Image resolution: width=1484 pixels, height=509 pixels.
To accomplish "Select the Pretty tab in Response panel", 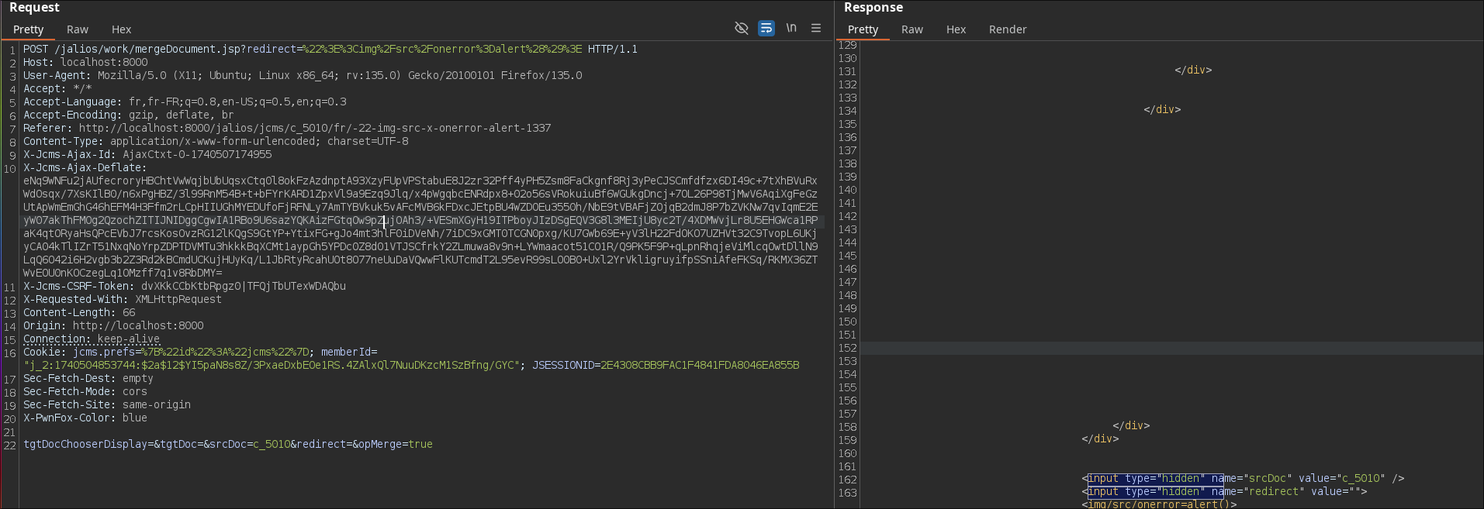I will 863,29.
